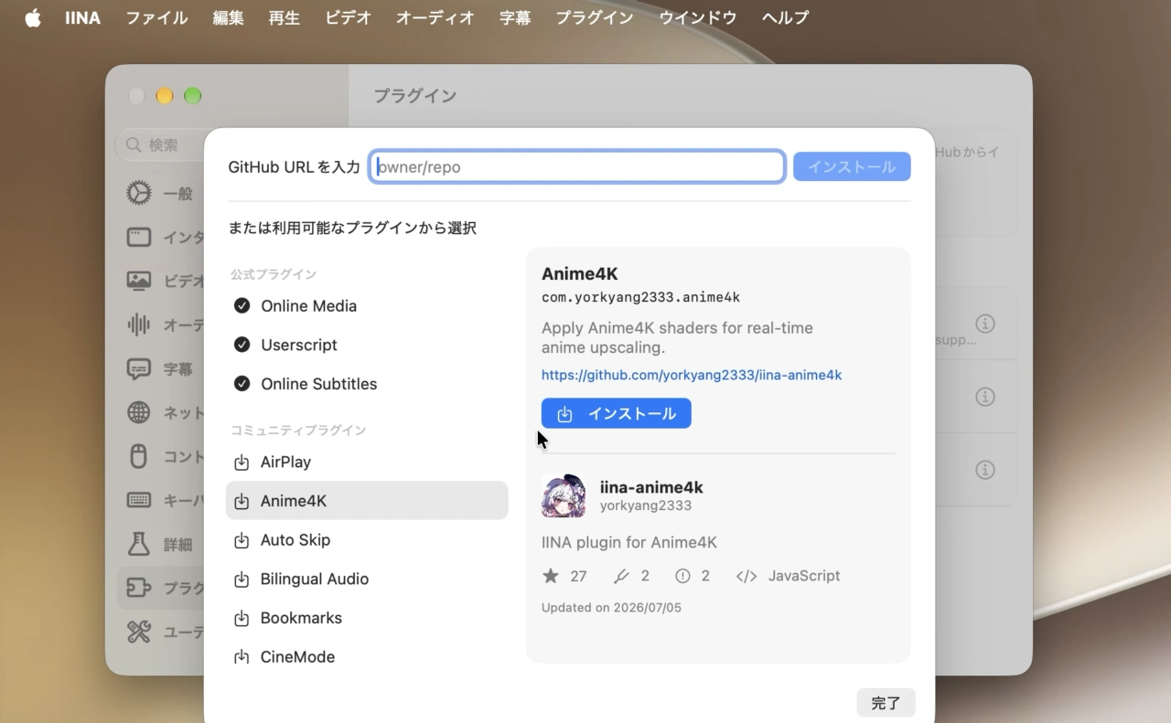This screenshot has height=723, width=1171.
Task: Click the download icon beside Bilingual Audio
Action: click(242, 579)
